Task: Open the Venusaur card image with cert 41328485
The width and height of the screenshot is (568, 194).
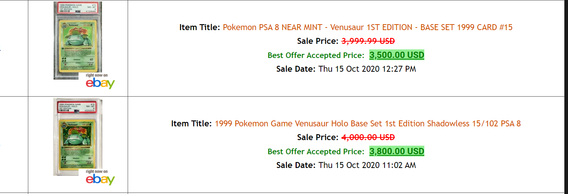Action: click(x=78, y=41)
